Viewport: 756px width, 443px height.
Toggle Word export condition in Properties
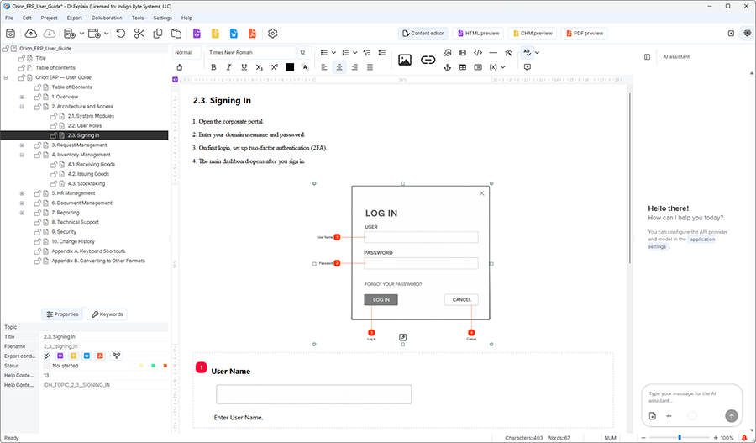point(87,356)
